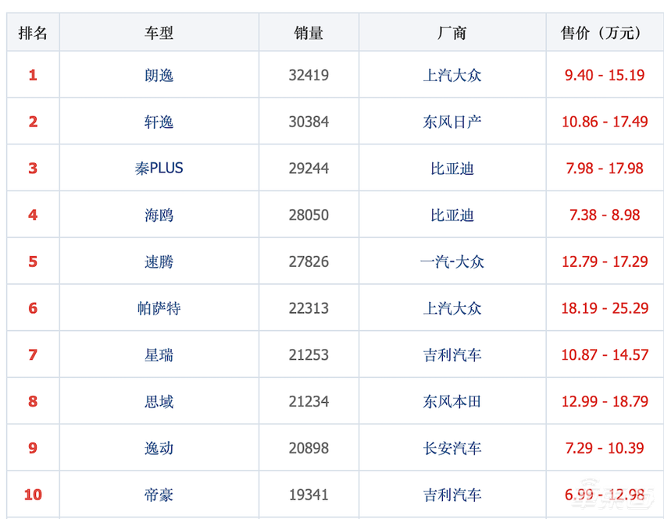Screen dimensions: 664x519
Task: Open the 秦PLUS model page
Action: click(x=159, y=168)
